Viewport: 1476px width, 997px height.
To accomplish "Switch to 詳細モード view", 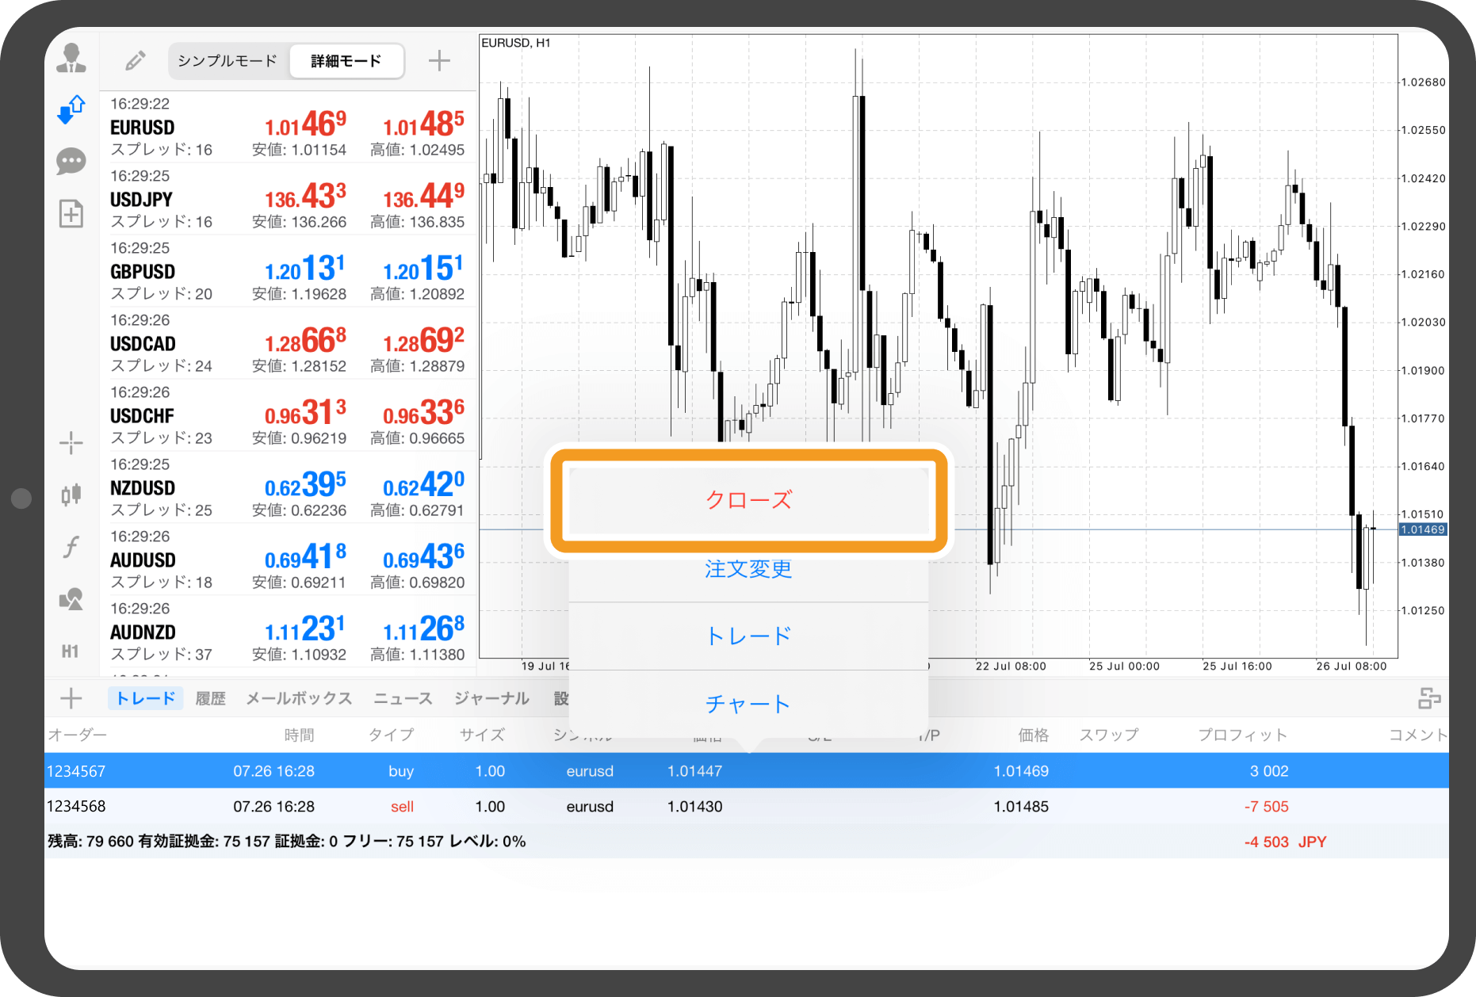I will 346,61.
